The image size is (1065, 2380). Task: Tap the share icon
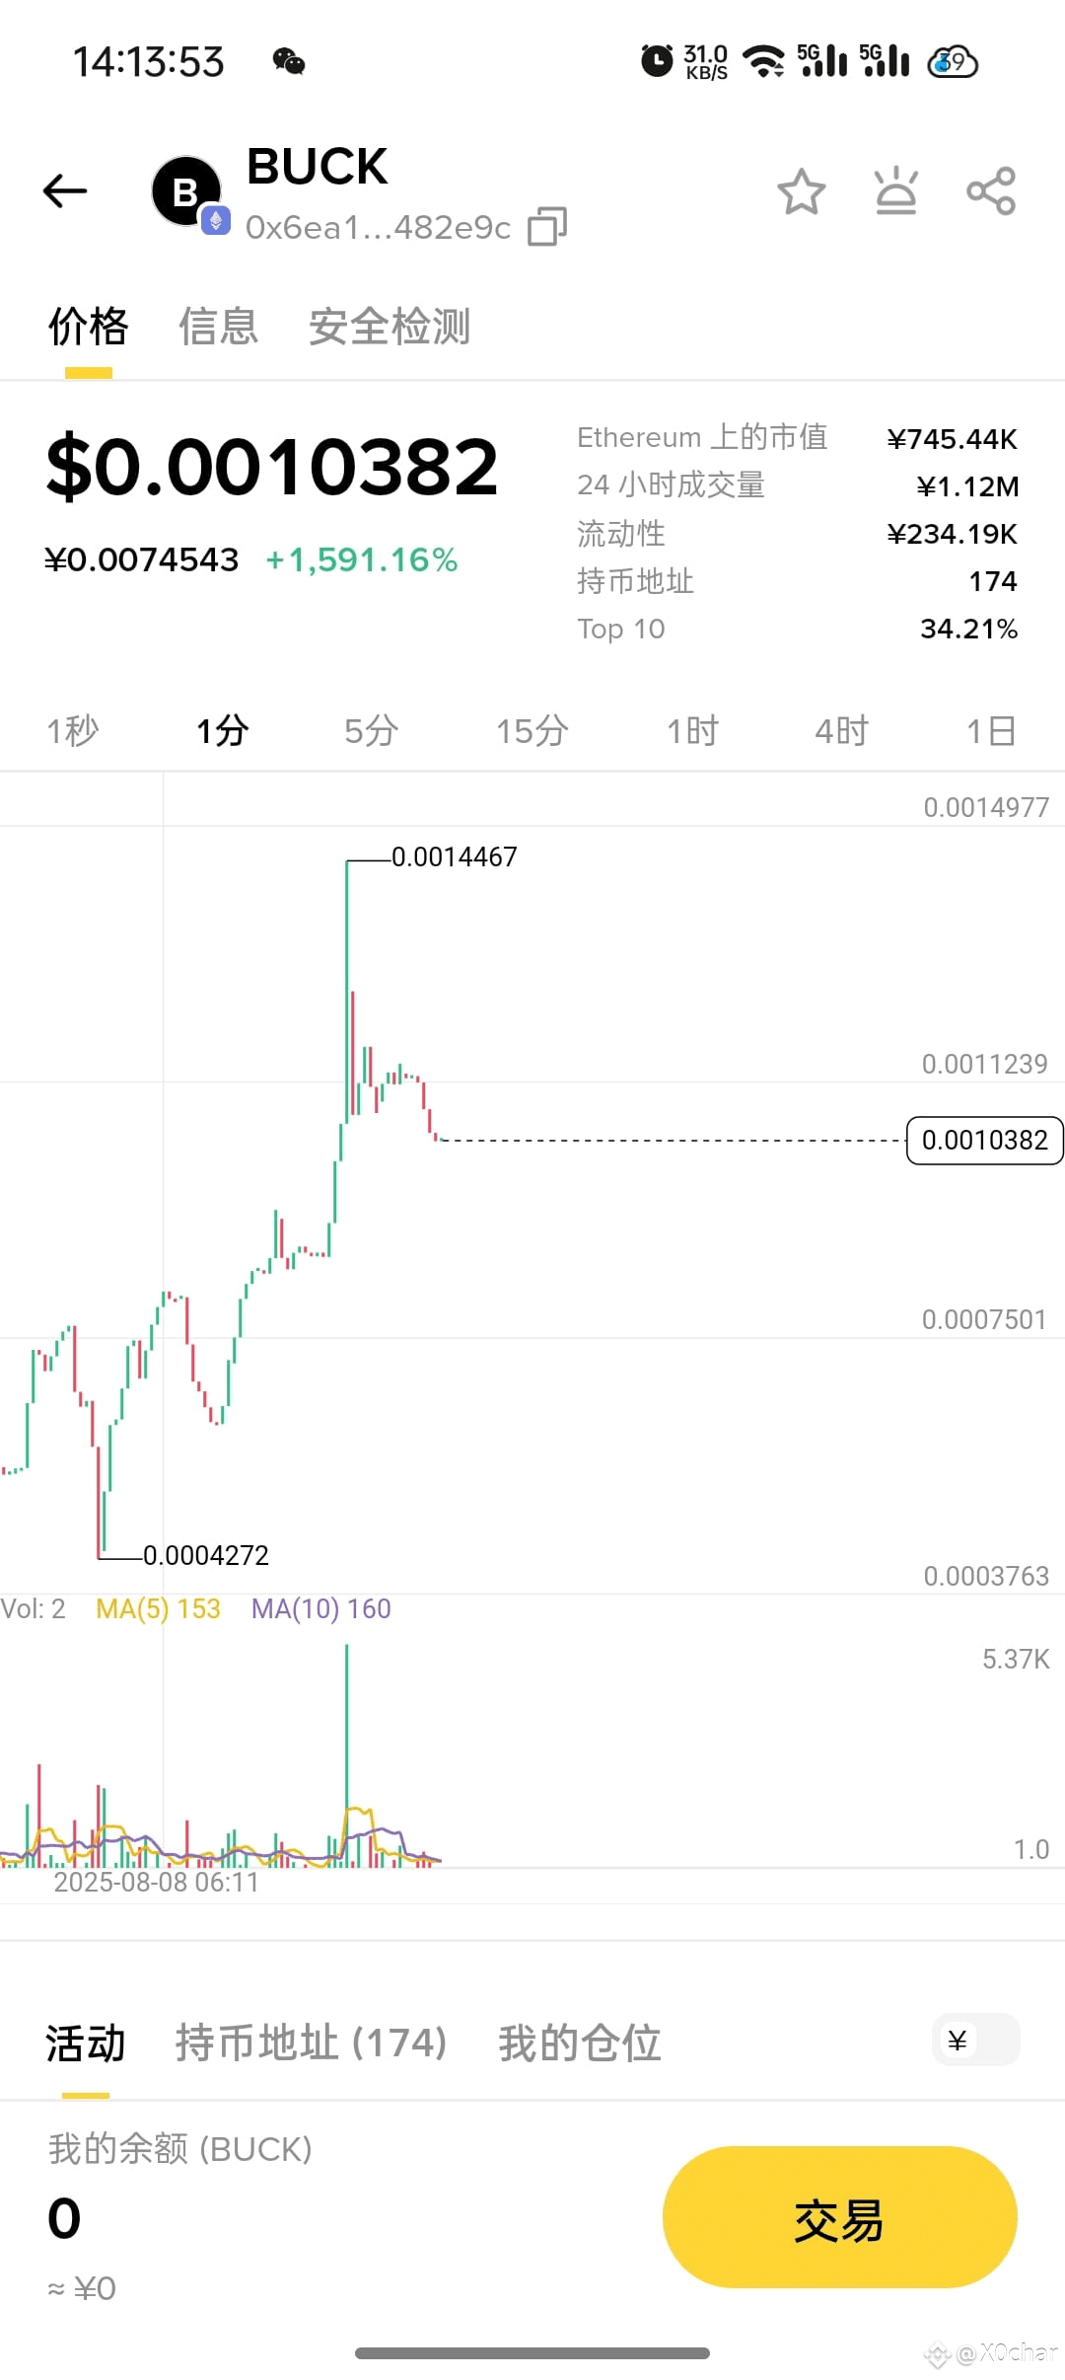[991, 191]
